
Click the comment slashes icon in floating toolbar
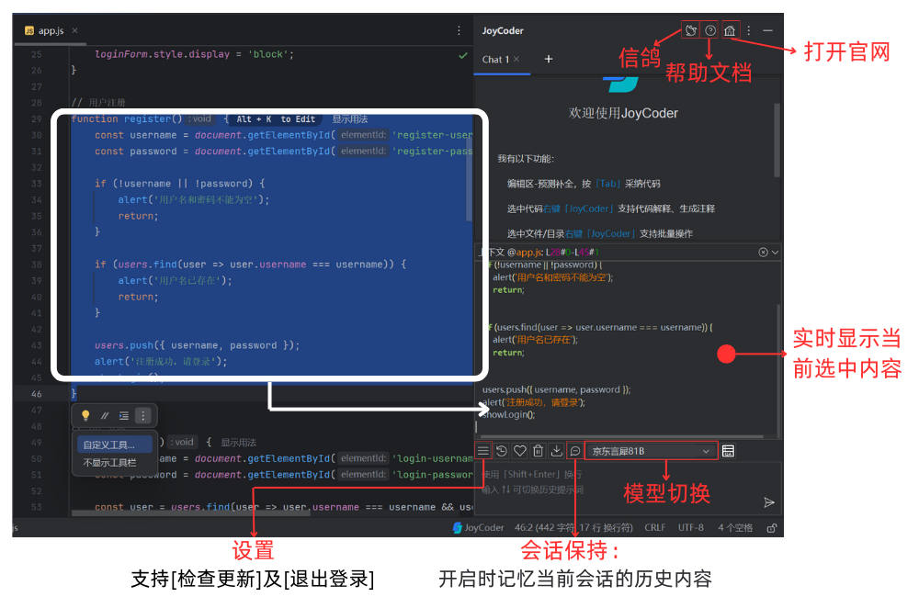coord(105,415)
